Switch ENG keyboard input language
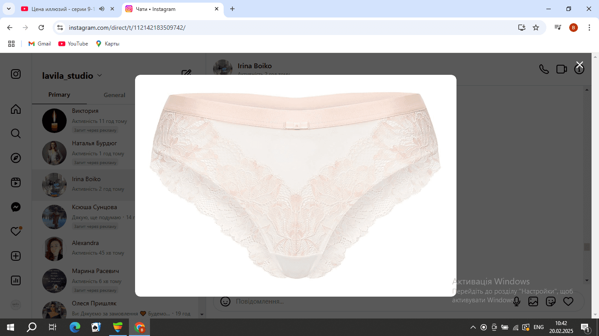599x336 pixels. pyautogui.click(x=538, y=327)
